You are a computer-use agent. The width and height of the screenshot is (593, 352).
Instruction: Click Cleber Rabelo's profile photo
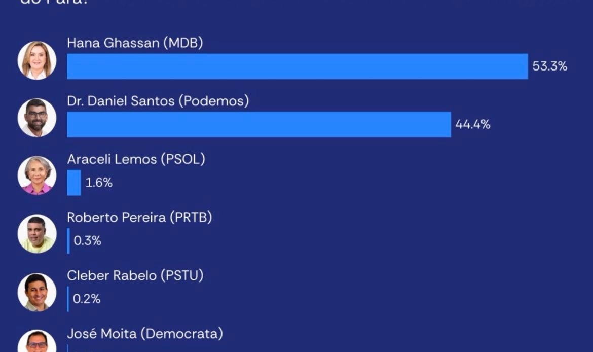(x=36, y=292)
